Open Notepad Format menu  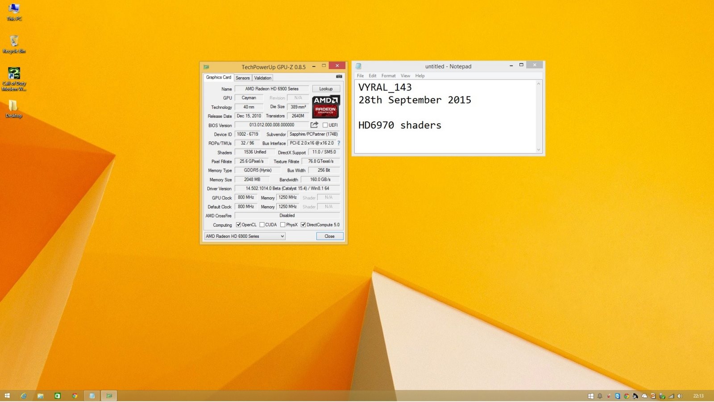click(388, 76)
